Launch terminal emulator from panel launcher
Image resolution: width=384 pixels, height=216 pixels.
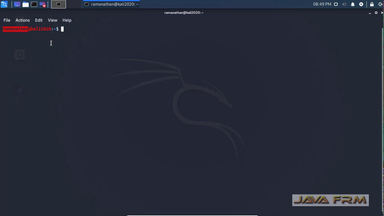point(34,4)
